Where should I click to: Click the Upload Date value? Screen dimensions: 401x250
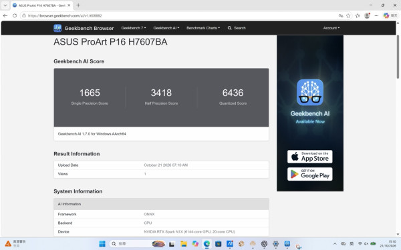166,165
